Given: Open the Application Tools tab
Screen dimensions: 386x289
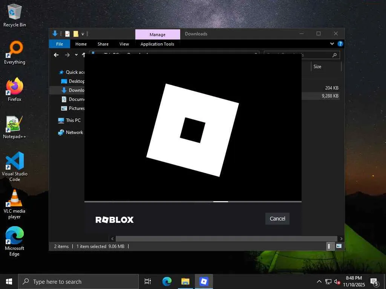Looking at the screenshot, I should click(157, 44).
